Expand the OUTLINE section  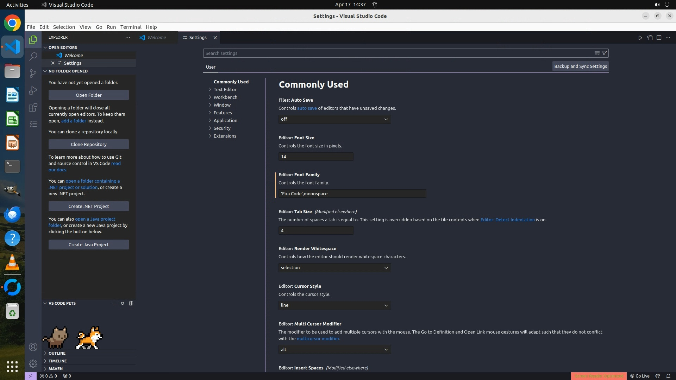pos(57,353)
